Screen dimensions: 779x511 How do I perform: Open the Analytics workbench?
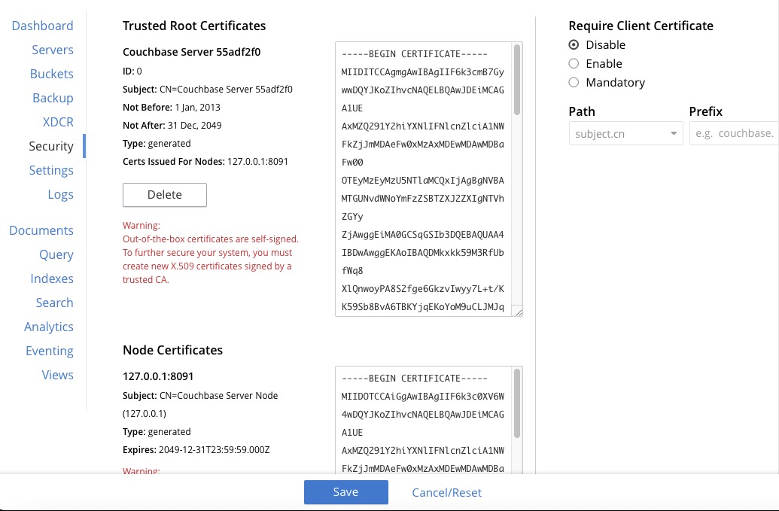[49, 327]
